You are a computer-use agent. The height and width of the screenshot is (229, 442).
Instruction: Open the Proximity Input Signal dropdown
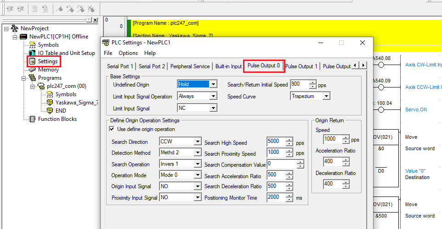198,197
